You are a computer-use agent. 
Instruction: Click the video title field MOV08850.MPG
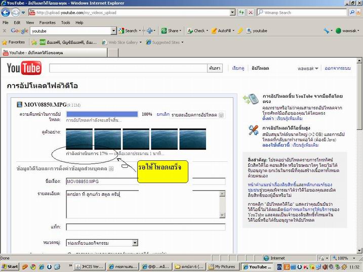pos(146,182)
